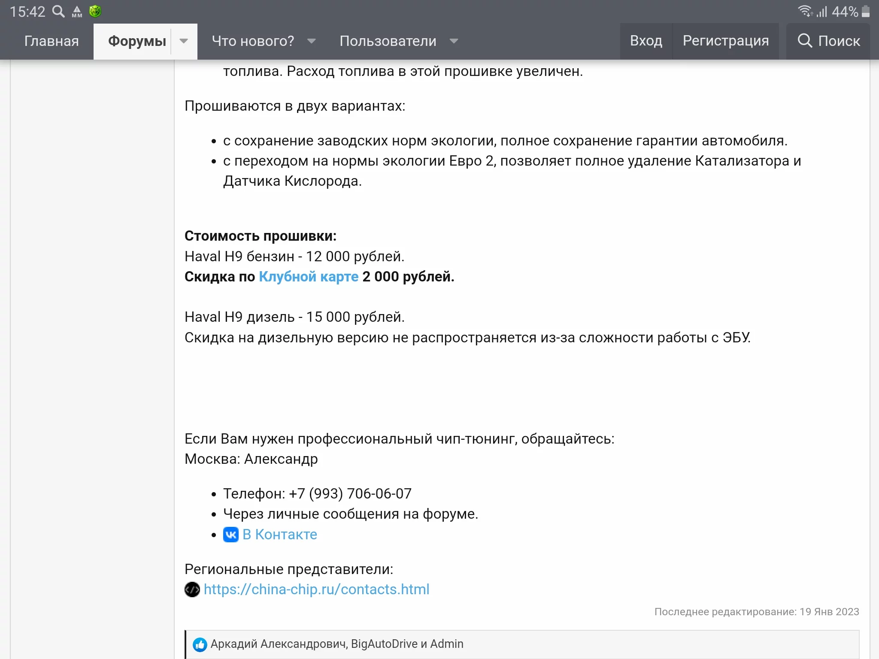Click the Регистрация button
This screenshot has height=659, width=879.
point(726,41)
